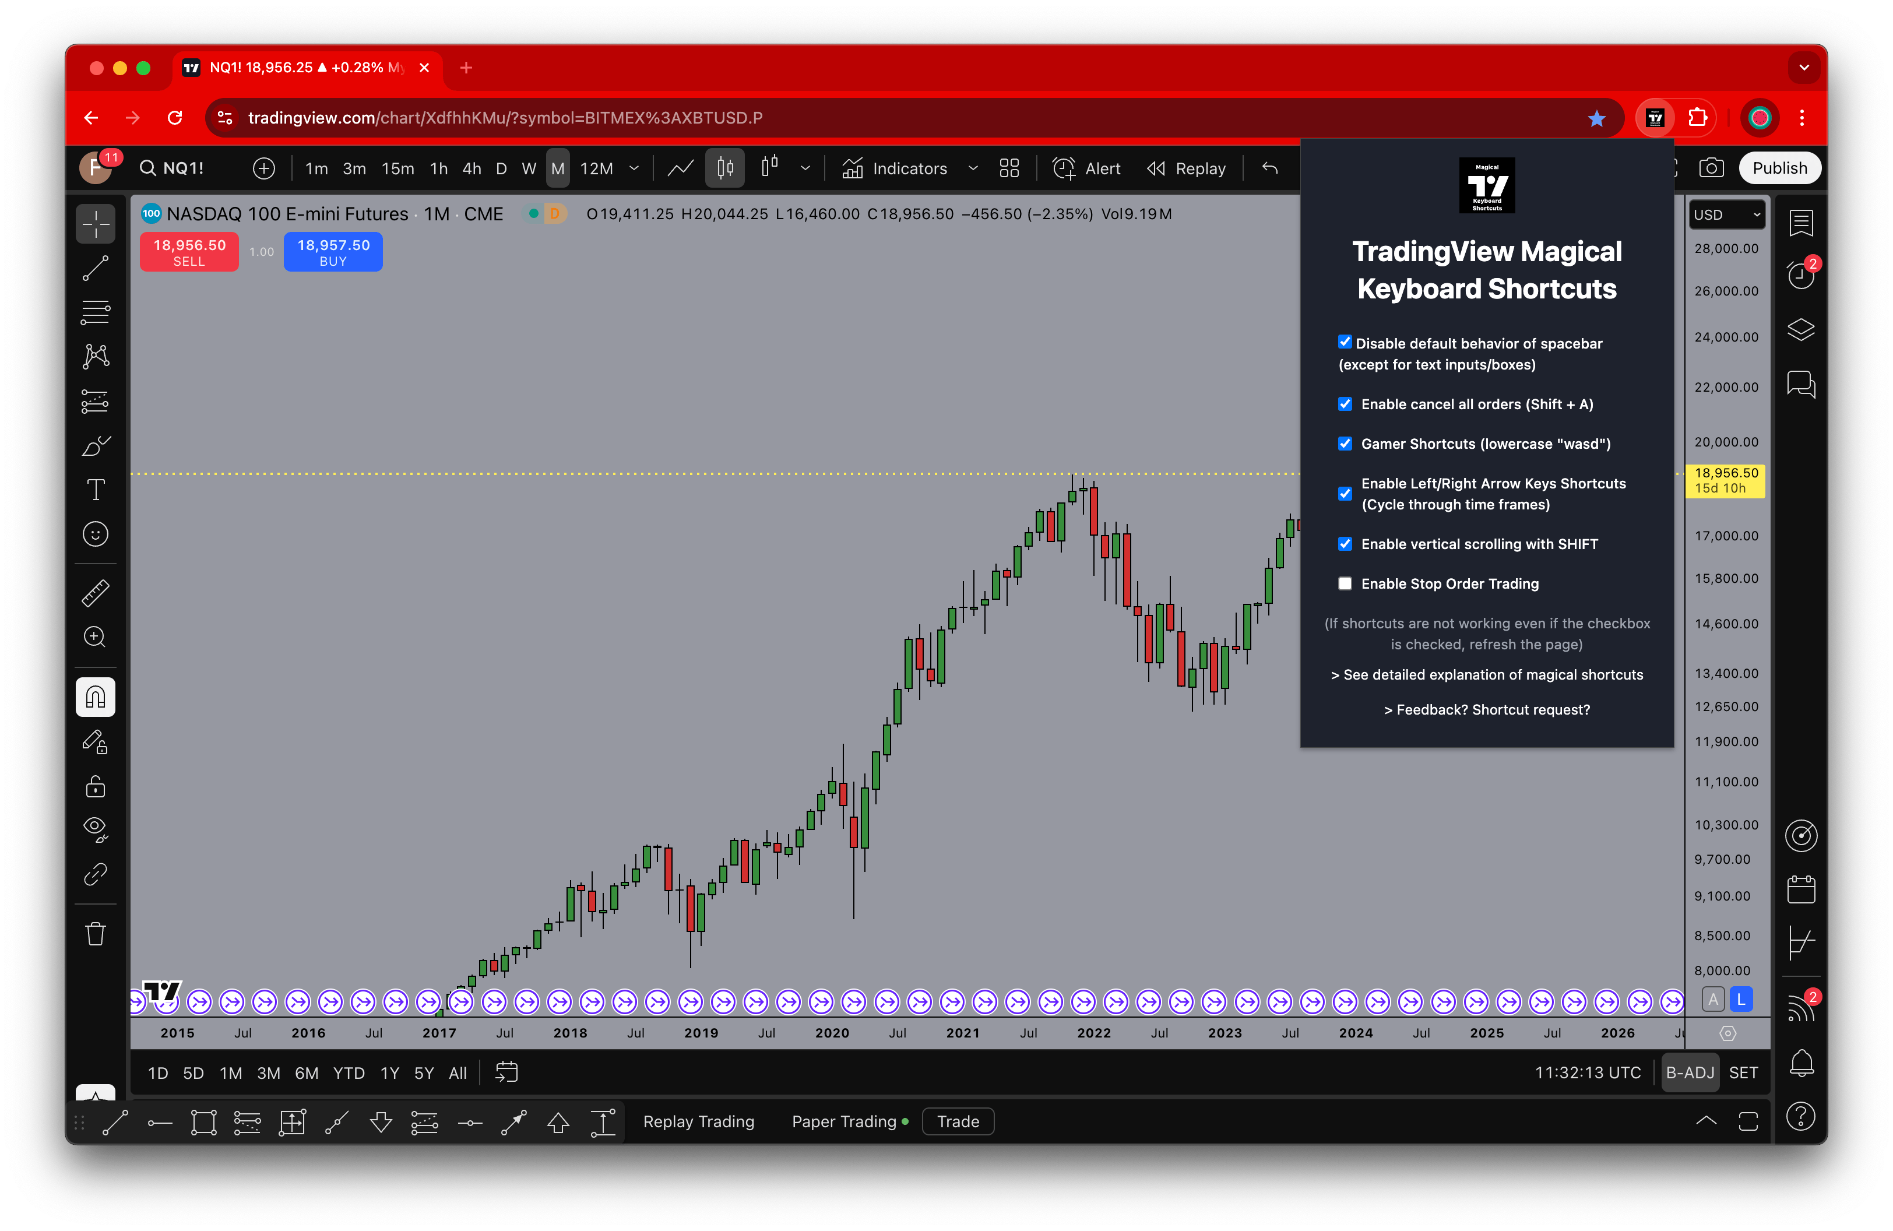1893x1231 pixels.
Task: Add symbol to compare with plus icon
Action: click(x=264, y=168)
